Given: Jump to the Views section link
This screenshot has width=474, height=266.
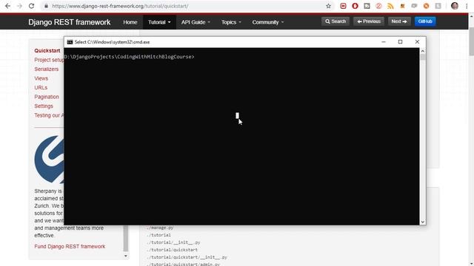Looking at the screenshot, I should 41,78.
